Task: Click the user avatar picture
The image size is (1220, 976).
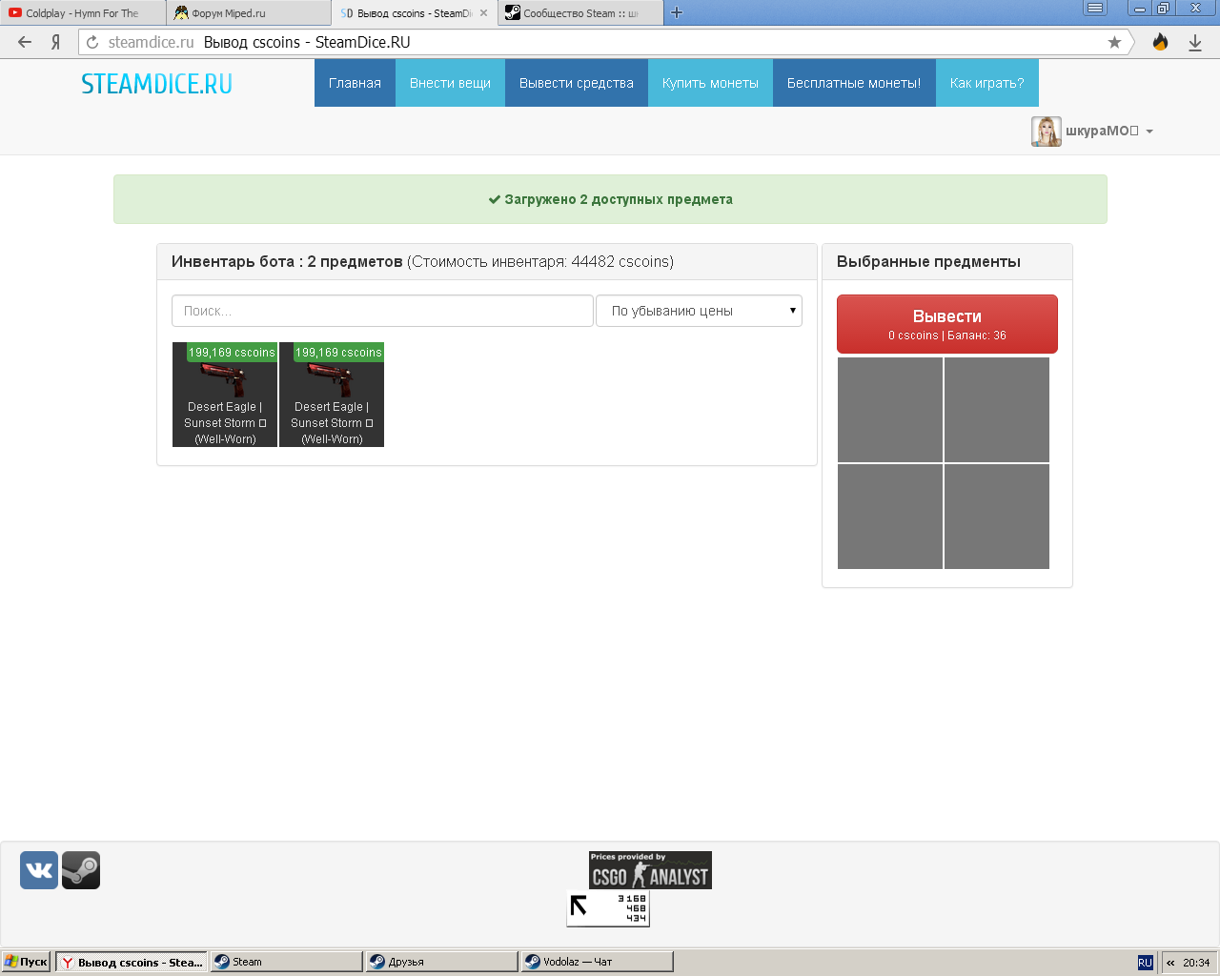Action: (x=1046, y=132)
